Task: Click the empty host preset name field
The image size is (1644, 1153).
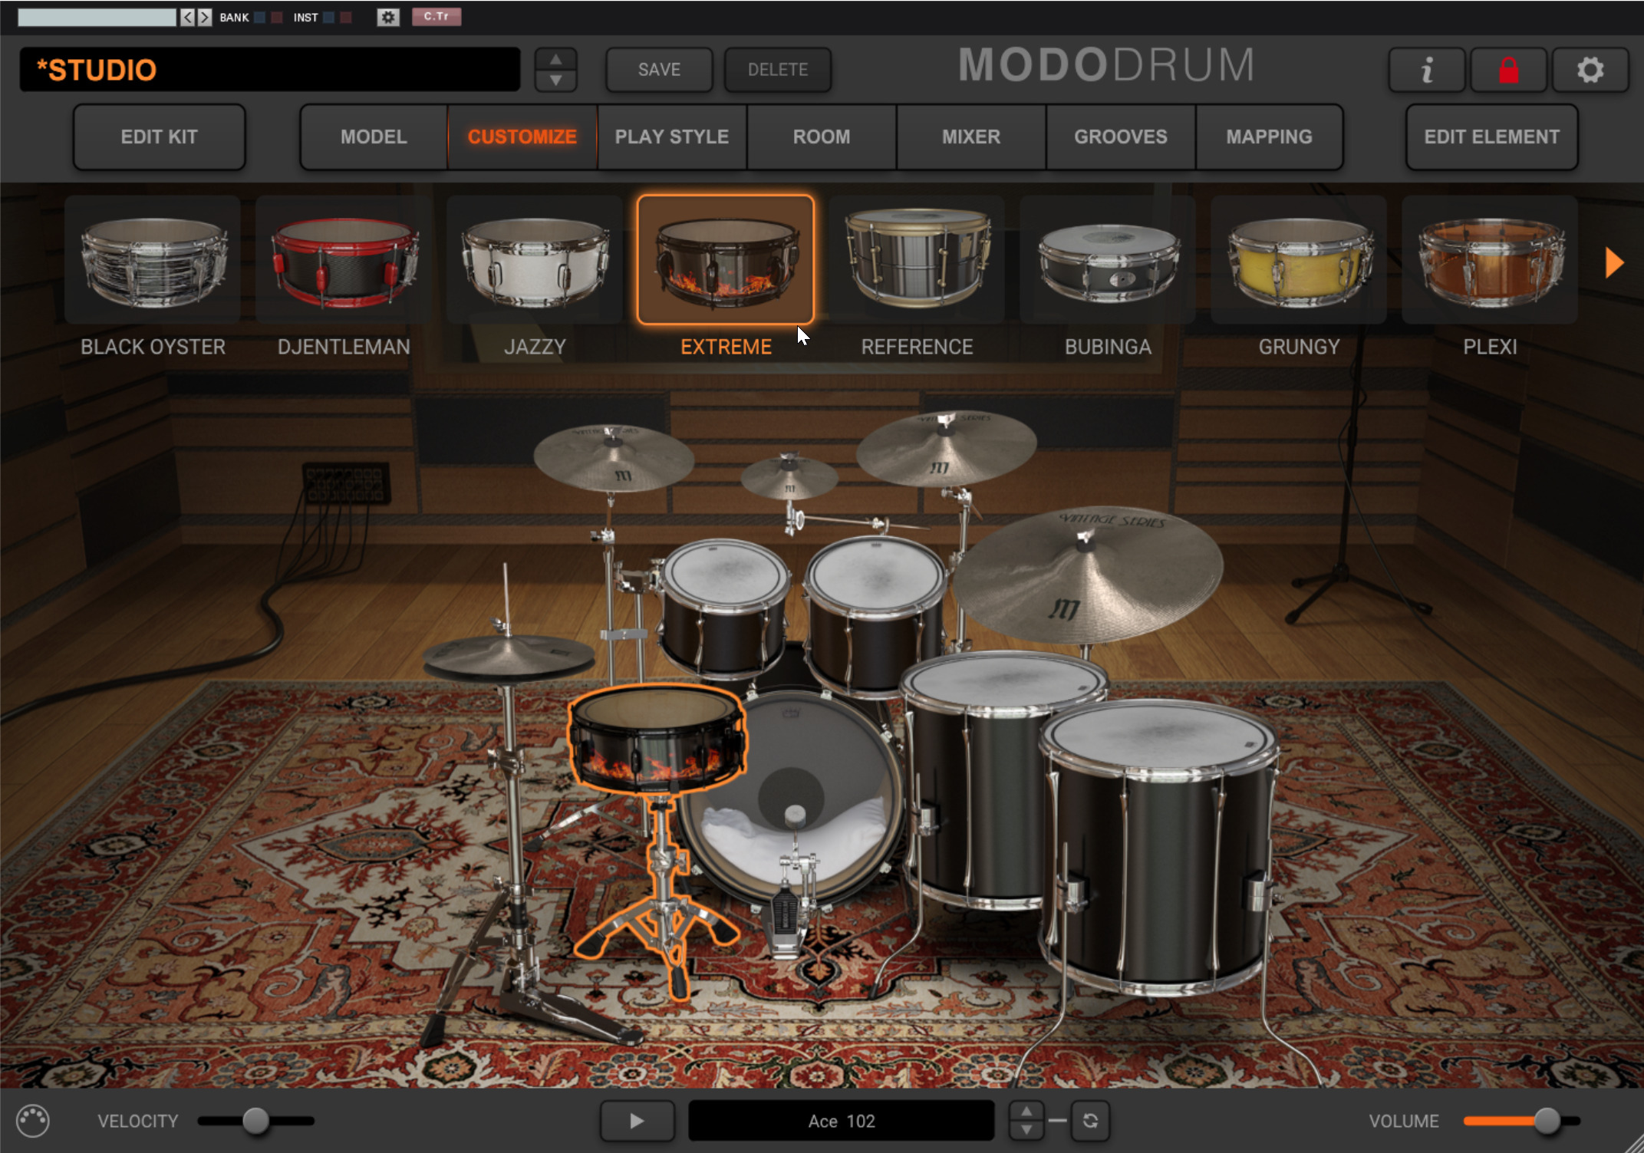Action: coord(97,17)
